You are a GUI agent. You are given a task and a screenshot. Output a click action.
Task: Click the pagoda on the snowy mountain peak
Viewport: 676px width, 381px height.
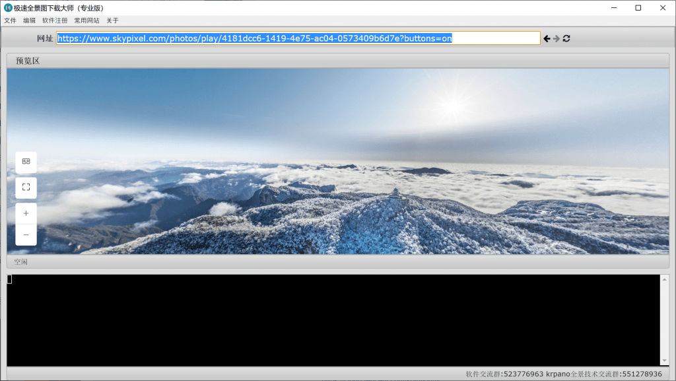(x=395, y=193)
